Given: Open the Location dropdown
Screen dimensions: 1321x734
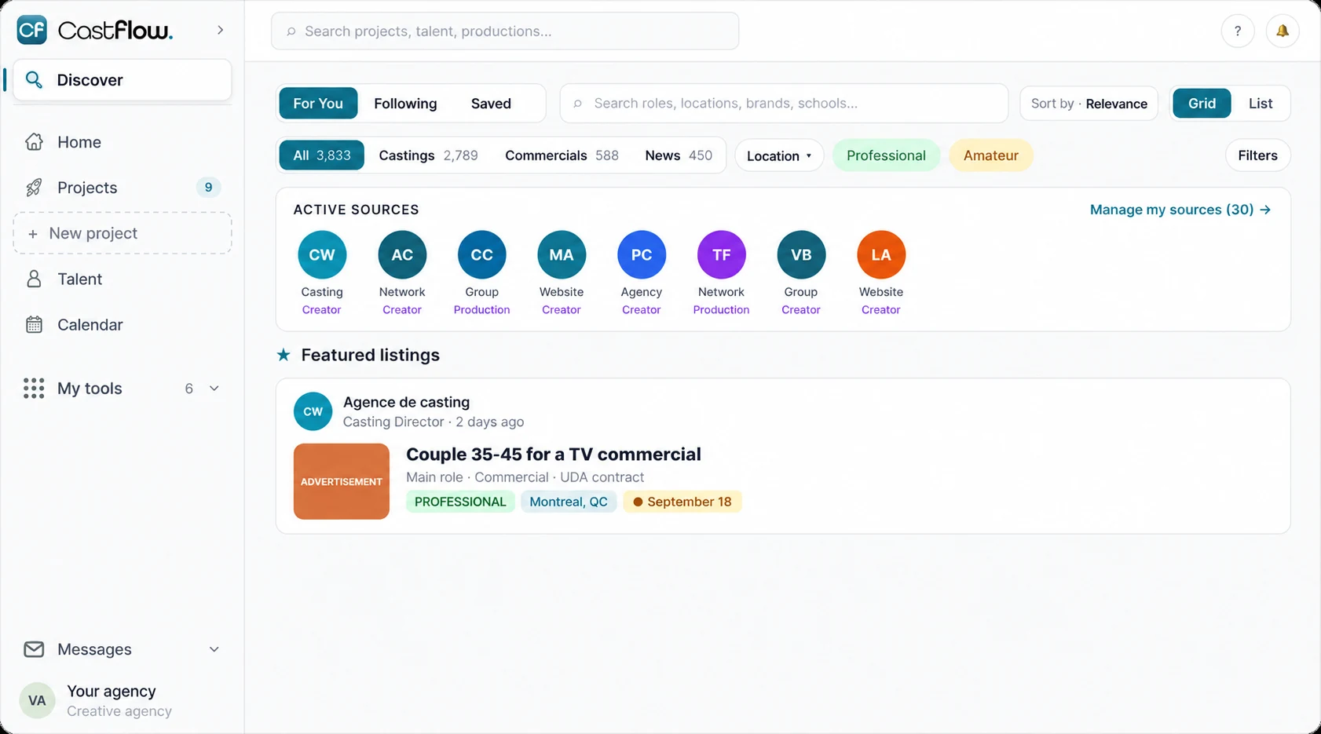Looking at the screenshot, I should (x=779, y=155).
